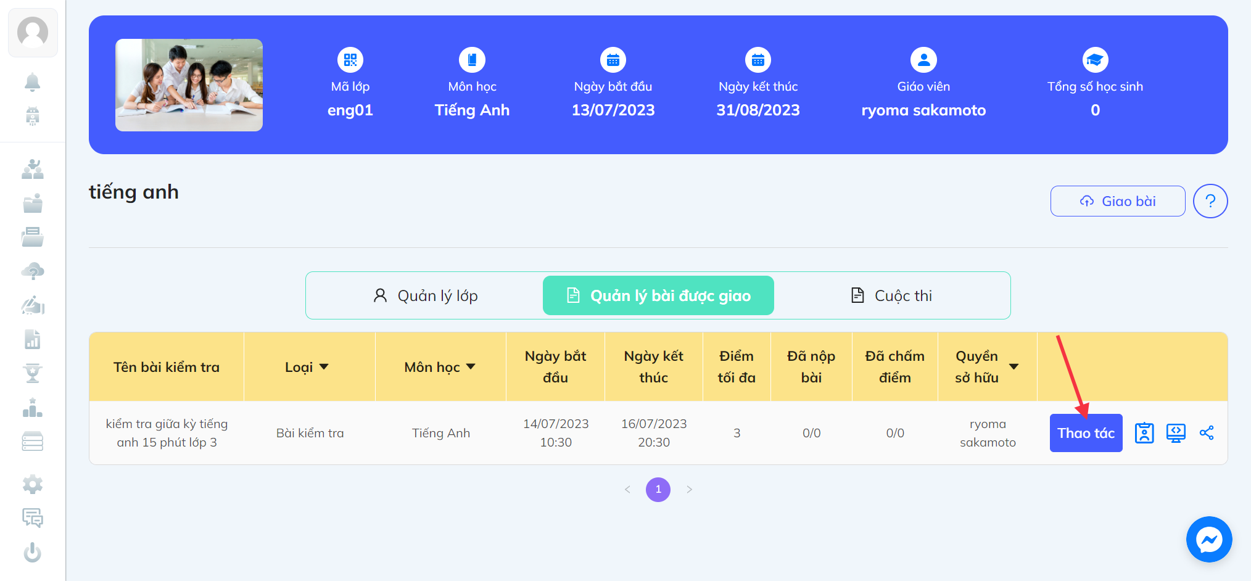1251x581 pixels.
Task: Switch to the Cuộc thi tab
Action: click(x=891, y=295)
